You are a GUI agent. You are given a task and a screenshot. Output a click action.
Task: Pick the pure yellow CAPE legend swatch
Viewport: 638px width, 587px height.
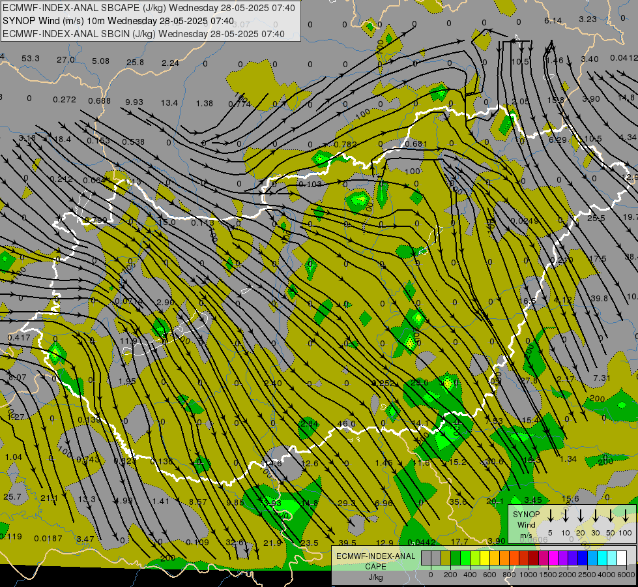[x=485, y=558]
